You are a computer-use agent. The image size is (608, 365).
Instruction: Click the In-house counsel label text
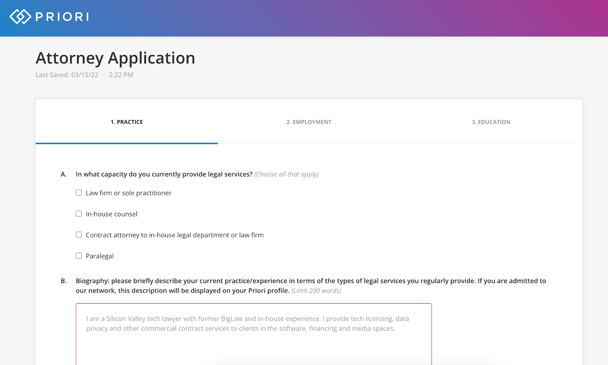point(111,214)
